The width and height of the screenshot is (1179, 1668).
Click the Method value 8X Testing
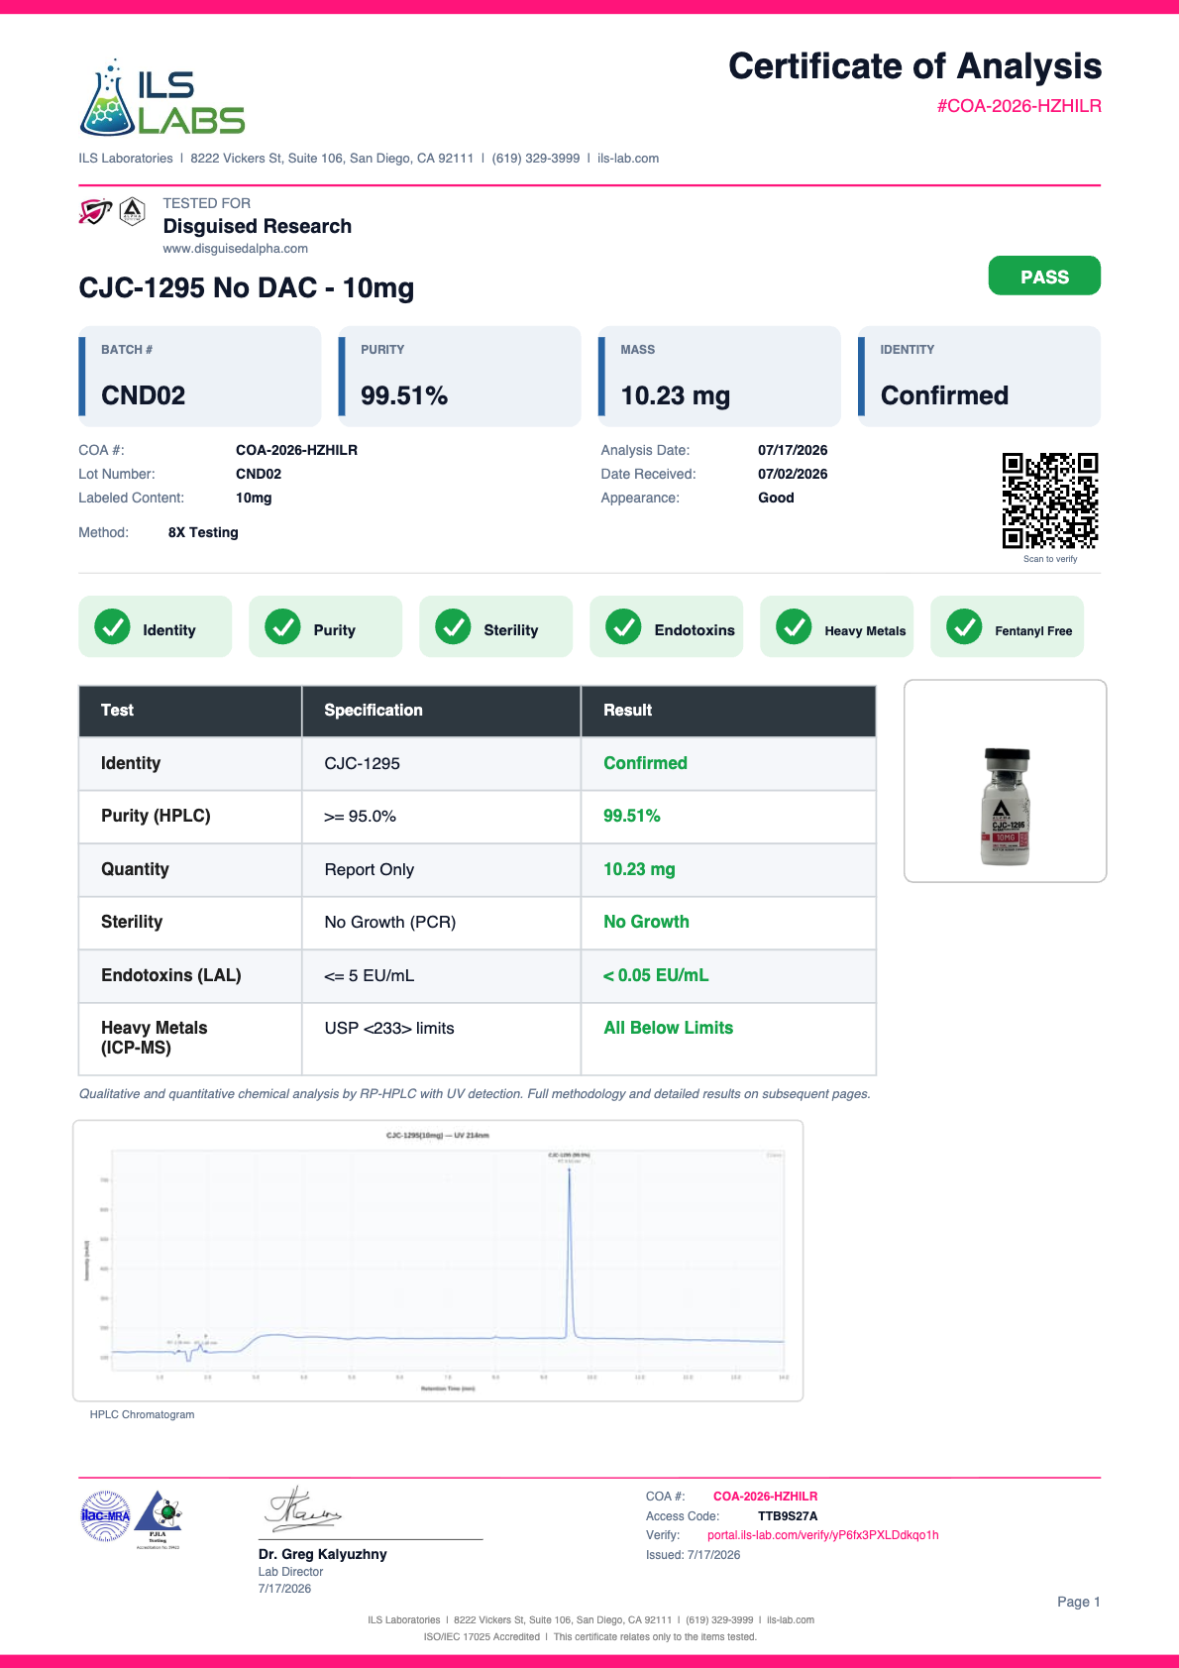[x=203, y=532]
